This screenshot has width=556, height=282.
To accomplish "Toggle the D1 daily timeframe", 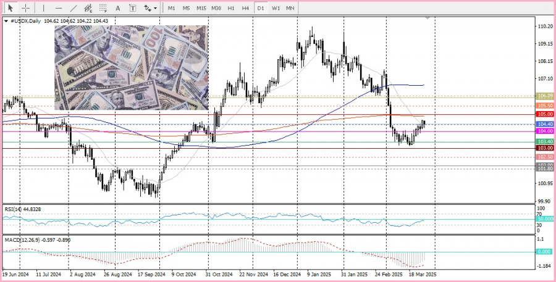I will coord(261,8).
